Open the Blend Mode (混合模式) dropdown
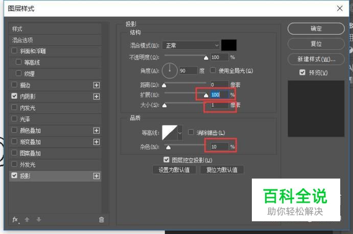The image size is (353, 234). [x=191, y=45]
